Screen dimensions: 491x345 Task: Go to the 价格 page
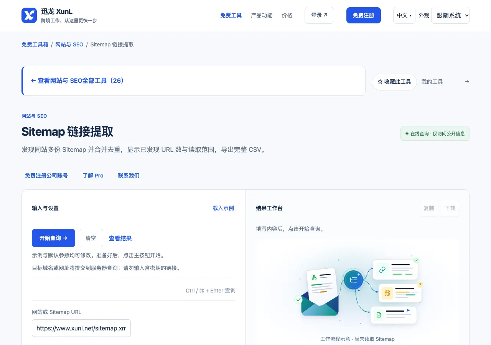click(287, 15)
